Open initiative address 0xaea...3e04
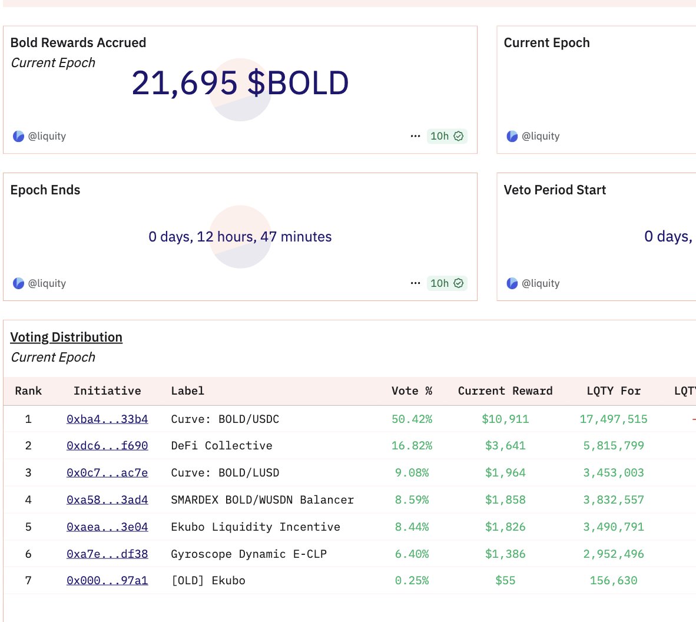The image size is (696, 622). tap(107, 527)
